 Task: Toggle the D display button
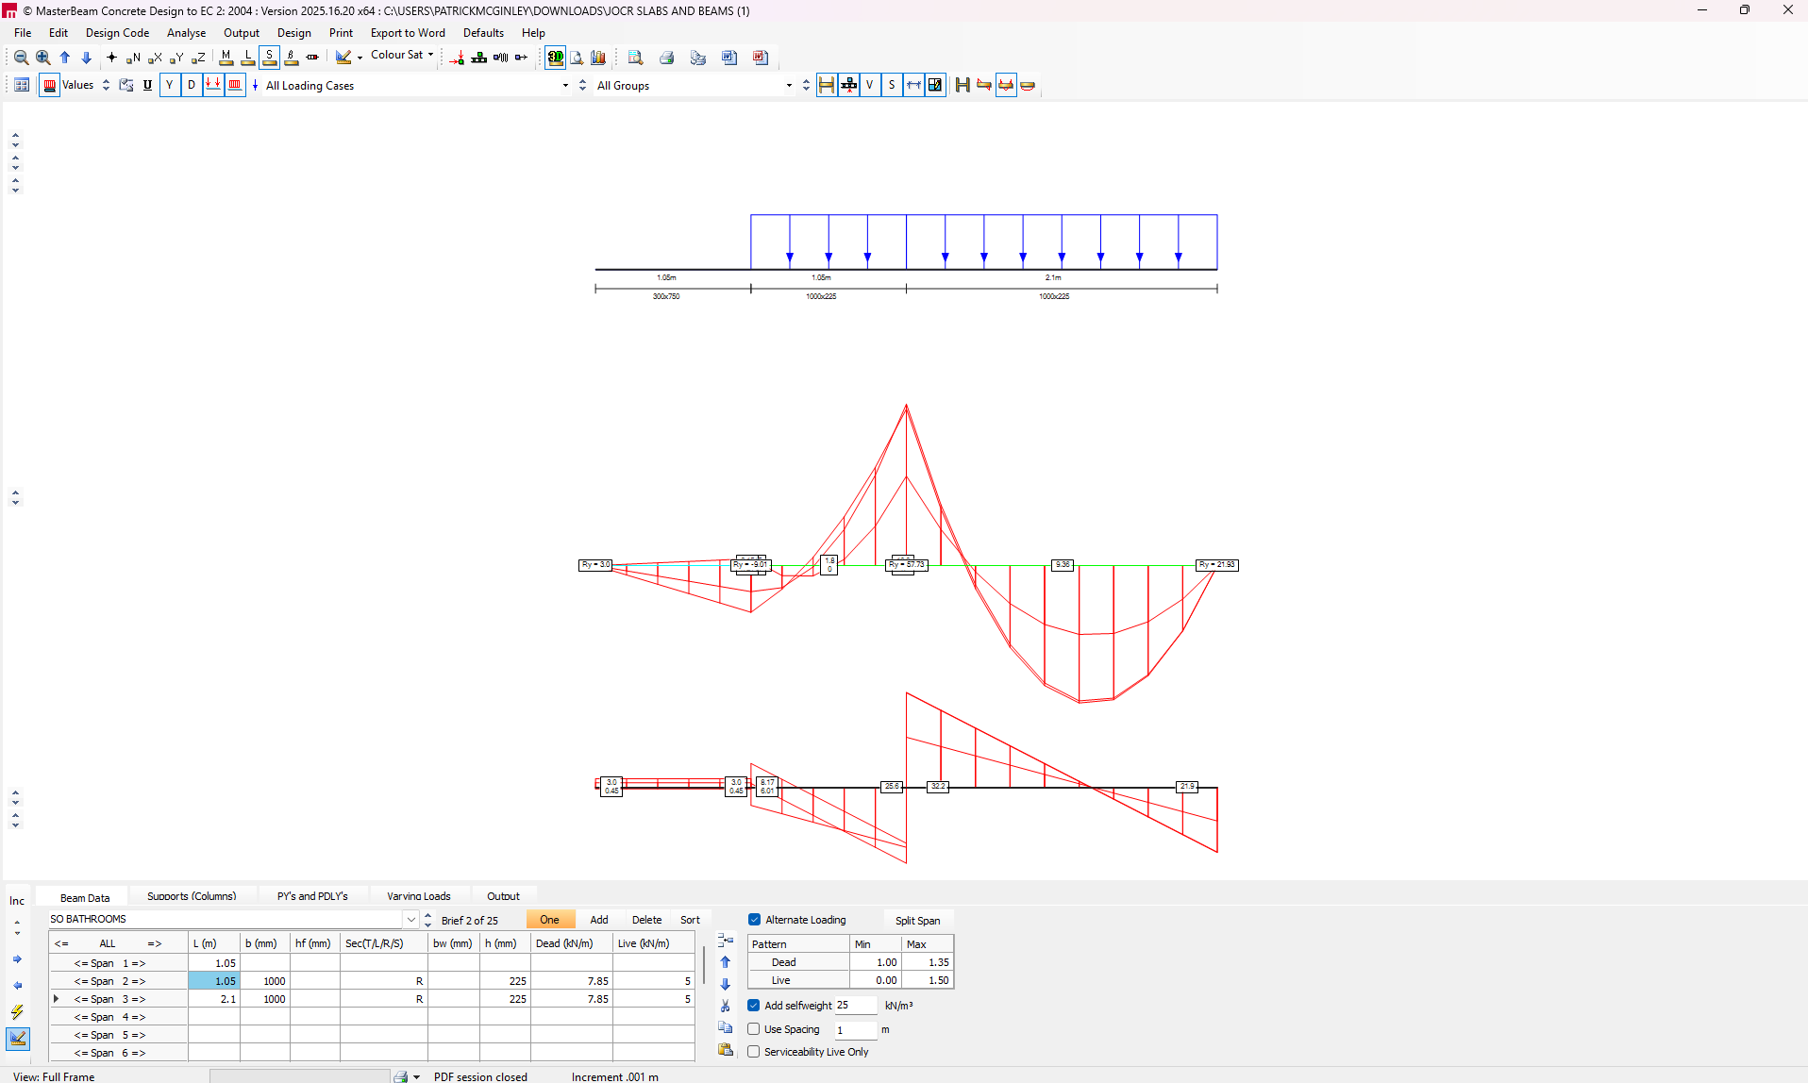192,85
